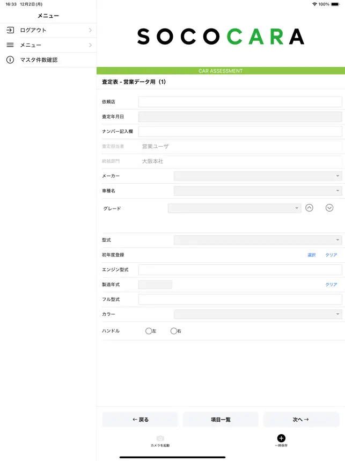Open the 型式 dropdown
345x461 pixels.
click(x=258, y=240)
